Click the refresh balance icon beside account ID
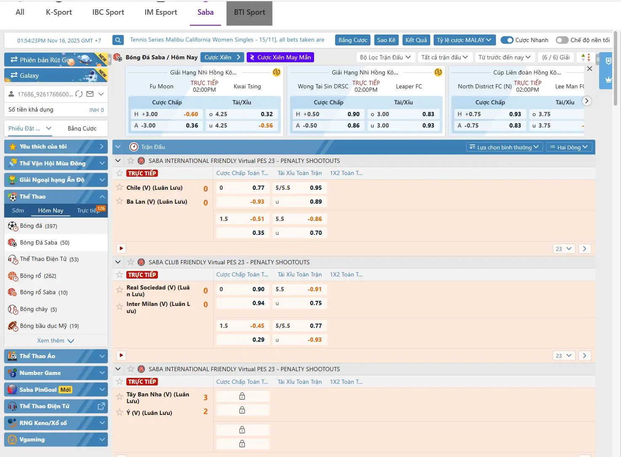The width and height of the screenshot is (621, 457). coord(79,94)
